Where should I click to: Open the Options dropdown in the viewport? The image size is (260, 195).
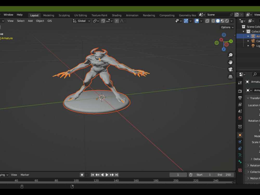pos(227,27)
